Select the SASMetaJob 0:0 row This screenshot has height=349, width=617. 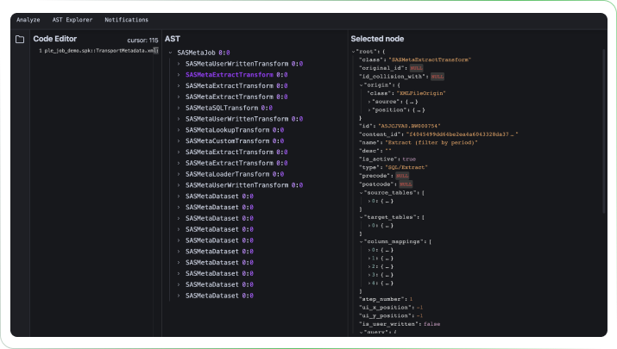(x=204, y=53)
